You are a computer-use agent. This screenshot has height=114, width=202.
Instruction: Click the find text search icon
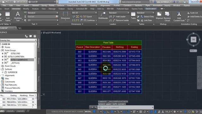pyautogui.click(x=57, y=16)
